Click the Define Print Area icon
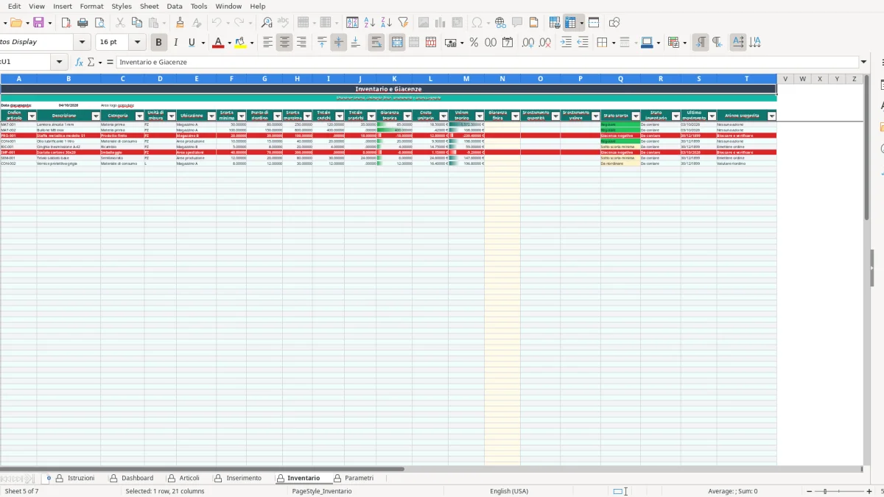Viewport: 884px width, 497px height. pyautogui.click(x=555, y=23)
